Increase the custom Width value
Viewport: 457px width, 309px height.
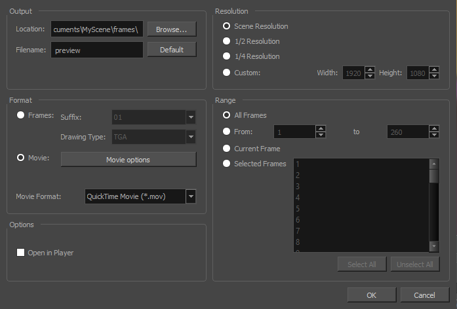point(370,69)
